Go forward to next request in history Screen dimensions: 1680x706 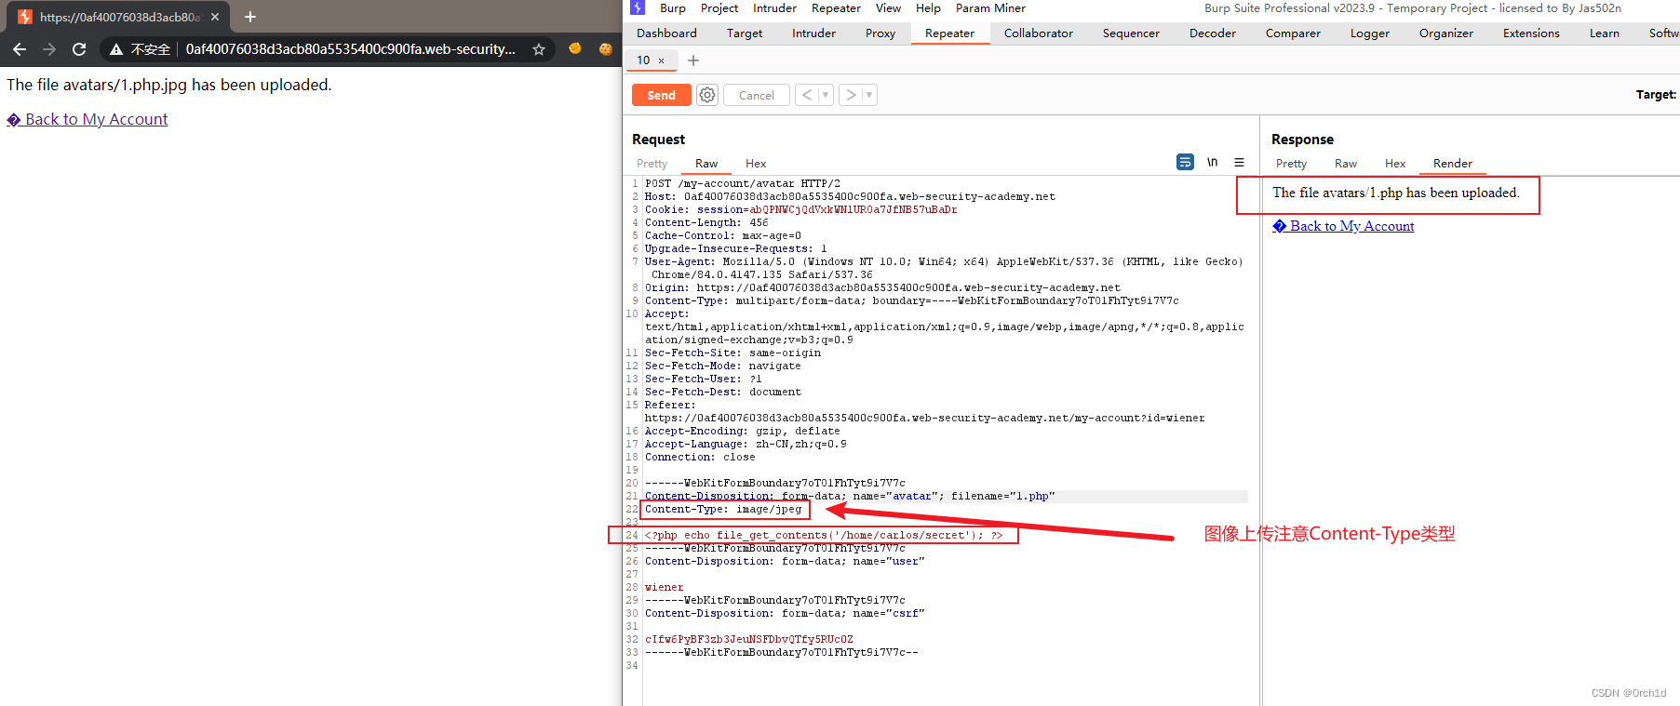click(851, 95)
